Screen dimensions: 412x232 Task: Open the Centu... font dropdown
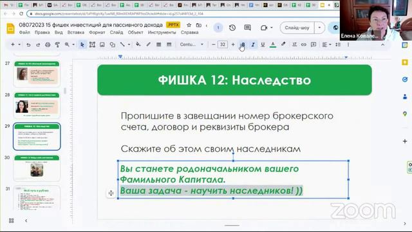[192, 44]
